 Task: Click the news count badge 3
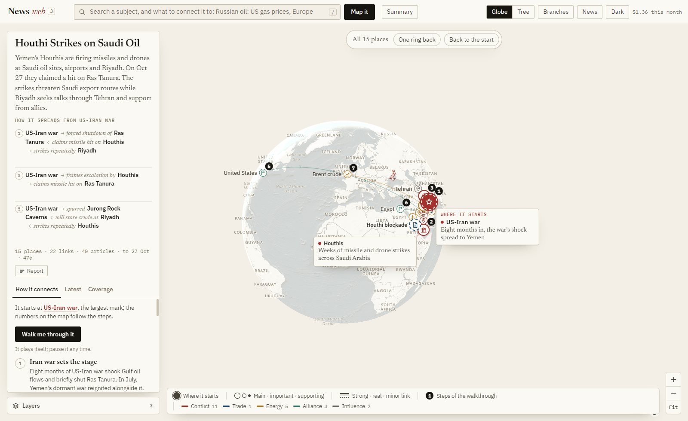[51, 11]
